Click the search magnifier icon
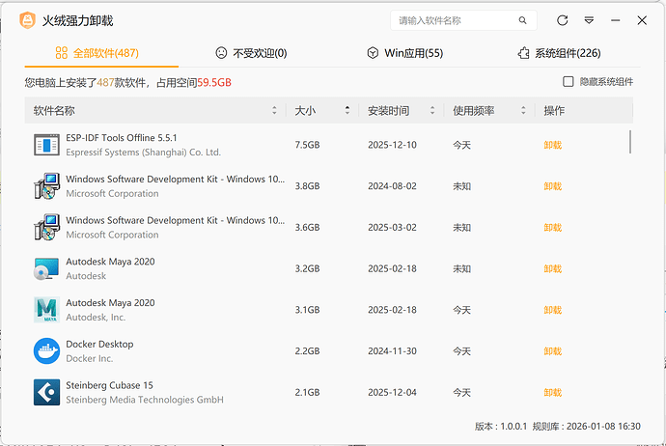The width and height of the screenshot is (666, 446). click(522, 20)
